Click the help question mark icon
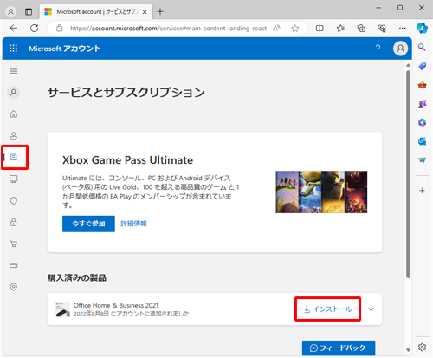Image resolution: width=433 pixels, height=358 pixels. click(x=378, y=49)
